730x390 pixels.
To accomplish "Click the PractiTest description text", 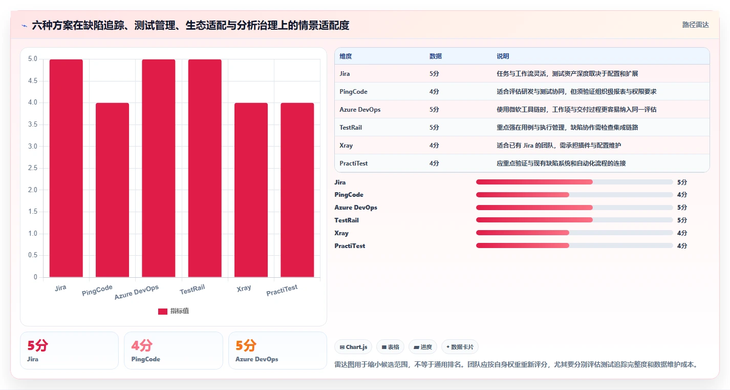I will tap(561, 163).
